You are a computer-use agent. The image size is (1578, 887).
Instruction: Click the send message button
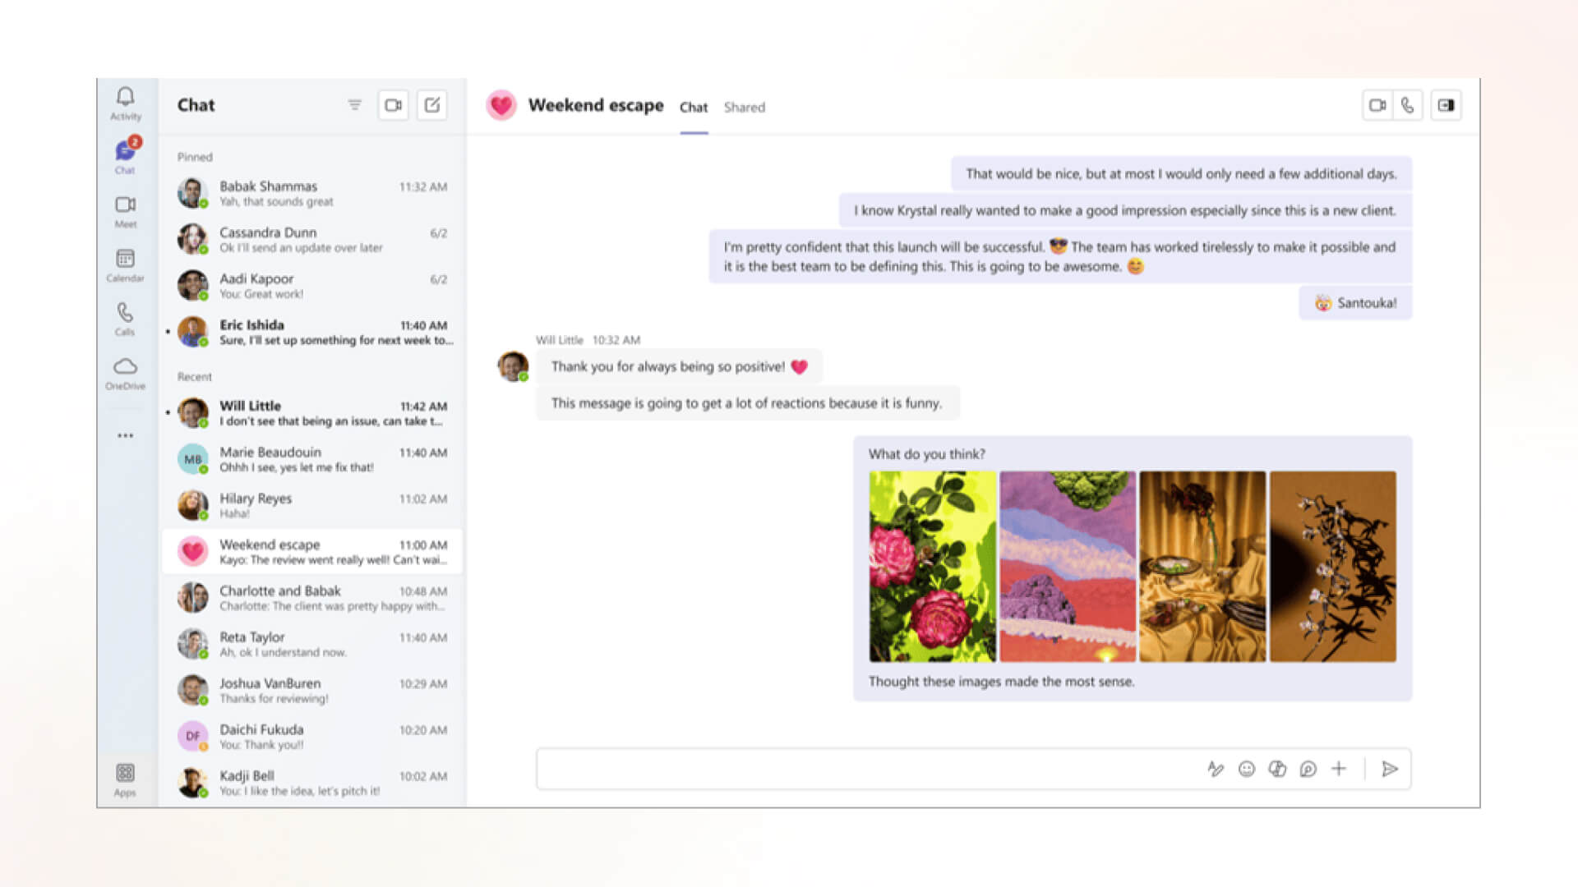point(1390,768)
